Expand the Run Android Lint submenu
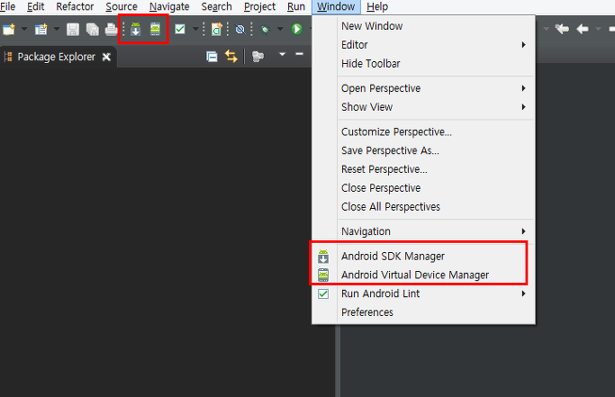615x397 pixels. click(x=423, y=293)
